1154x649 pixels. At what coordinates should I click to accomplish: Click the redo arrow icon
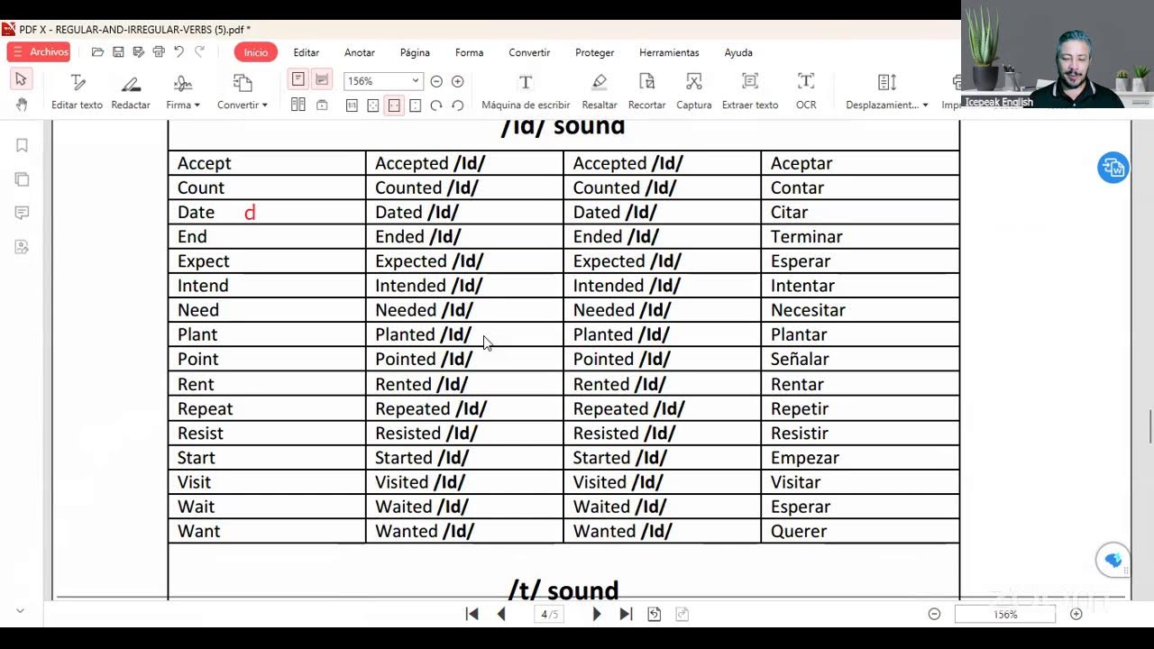click(x=199, y=52)
